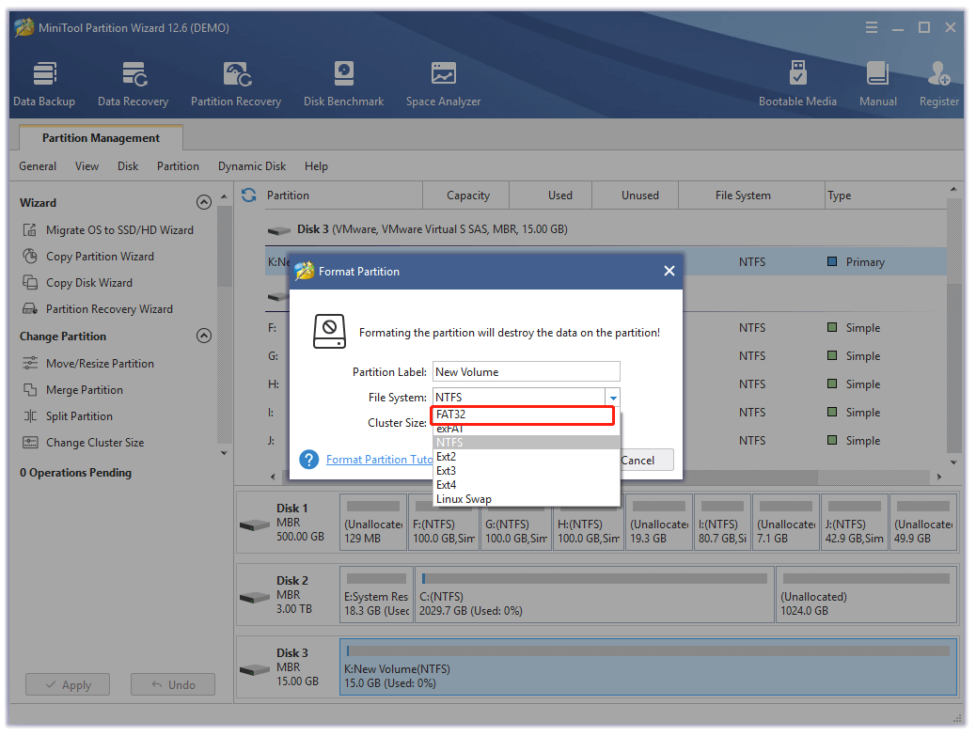Refresh the partition list
The image size is (976, 736).
[x=249, y=195]
